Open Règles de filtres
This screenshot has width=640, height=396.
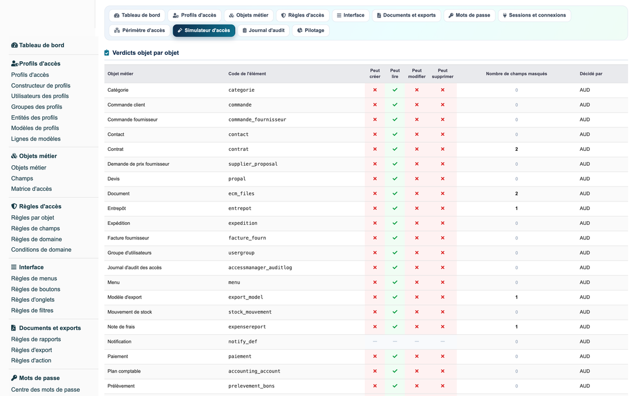click(x=32, y=311)
